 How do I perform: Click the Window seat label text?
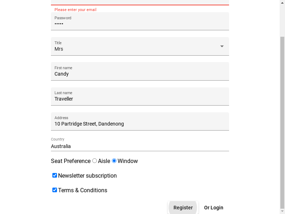click(x=128, y=161)
